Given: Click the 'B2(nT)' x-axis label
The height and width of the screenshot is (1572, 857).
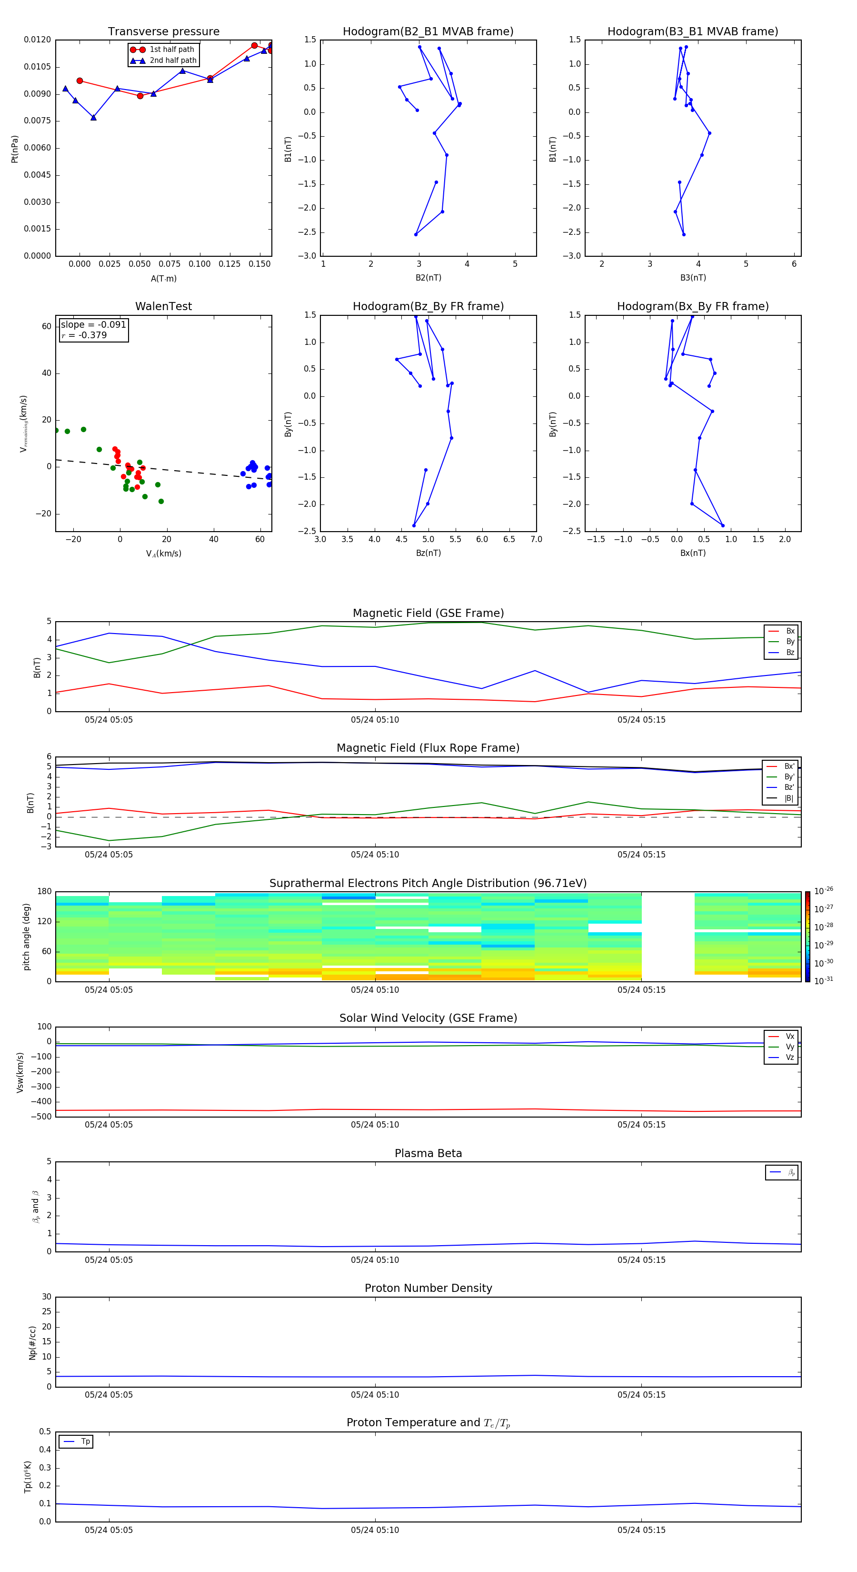Looking at the screenshot, I should point(428,278).
